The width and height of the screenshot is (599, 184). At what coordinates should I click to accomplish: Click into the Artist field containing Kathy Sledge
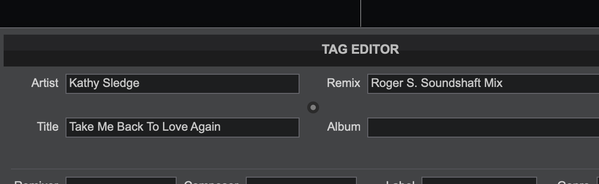(183, 84)
